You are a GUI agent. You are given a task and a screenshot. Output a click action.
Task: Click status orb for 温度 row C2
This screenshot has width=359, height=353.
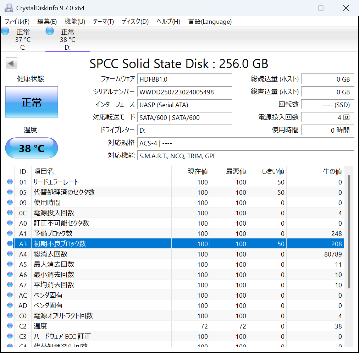10,326
